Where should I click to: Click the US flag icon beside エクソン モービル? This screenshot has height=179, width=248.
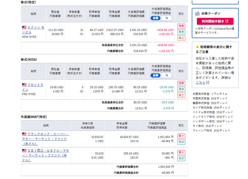(x=24, y=28)
